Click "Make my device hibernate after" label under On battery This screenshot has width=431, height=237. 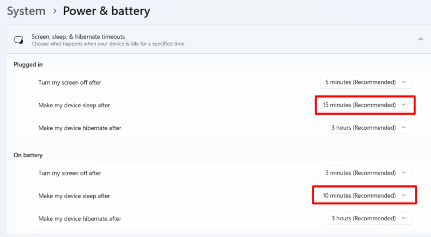80,219
